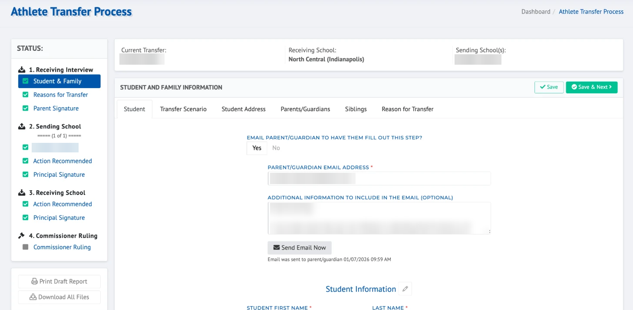Open the Transfer Scenario tab
This screenshot has height=310, width=633.
(x=183, y=109)
